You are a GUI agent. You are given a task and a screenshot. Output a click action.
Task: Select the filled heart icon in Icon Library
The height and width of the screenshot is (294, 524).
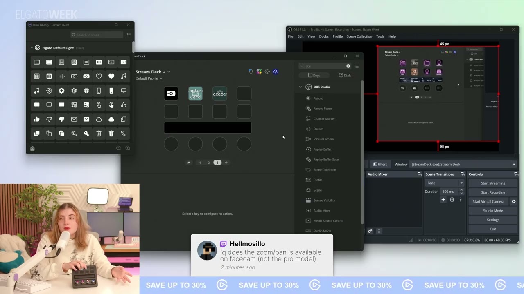coord(111,76)
